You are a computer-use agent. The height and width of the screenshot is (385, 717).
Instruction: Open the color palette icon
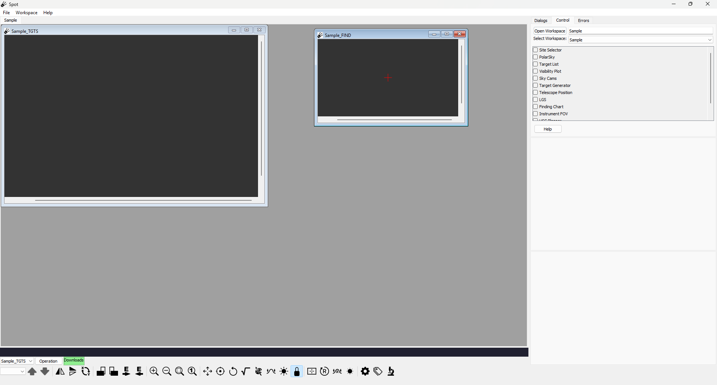[x=258, y=372]
